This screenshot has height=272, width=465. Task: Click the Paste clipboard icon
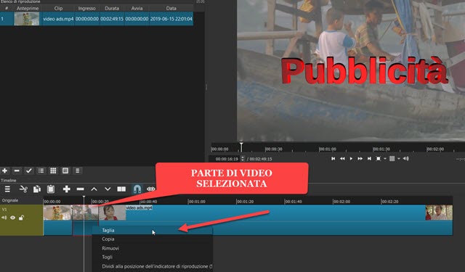(51, 189)
